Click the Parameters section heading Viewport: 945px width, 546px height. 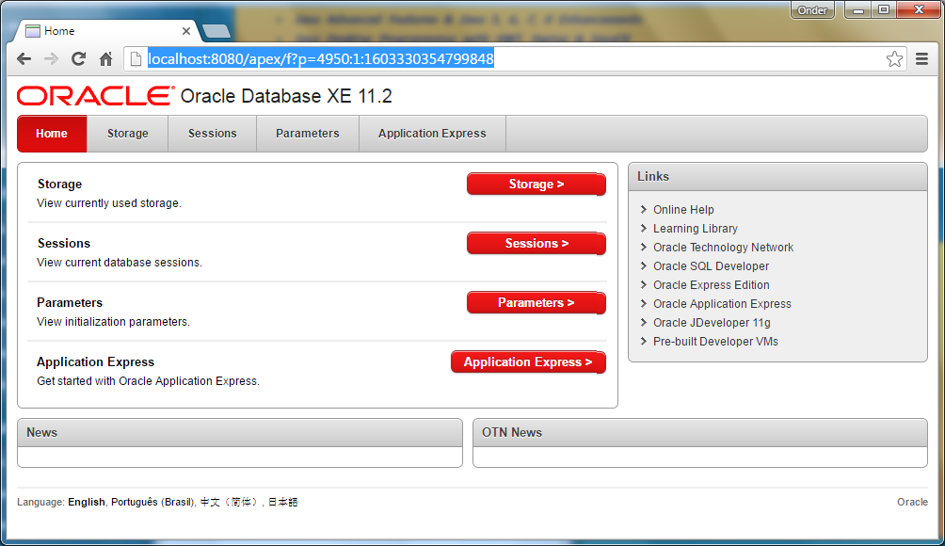point(70,302)
